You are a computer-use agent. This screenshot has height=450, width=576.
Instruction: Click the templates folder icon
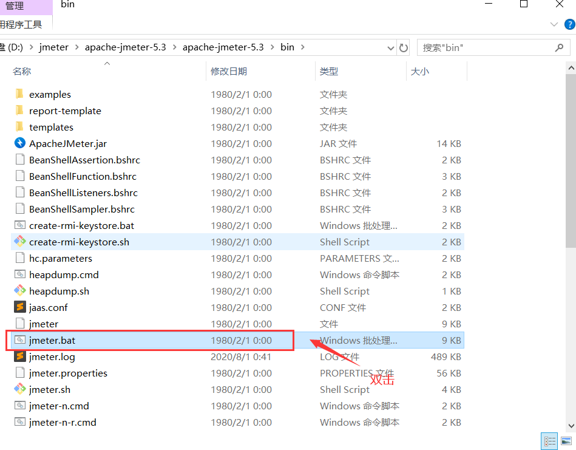coord(20,127)
